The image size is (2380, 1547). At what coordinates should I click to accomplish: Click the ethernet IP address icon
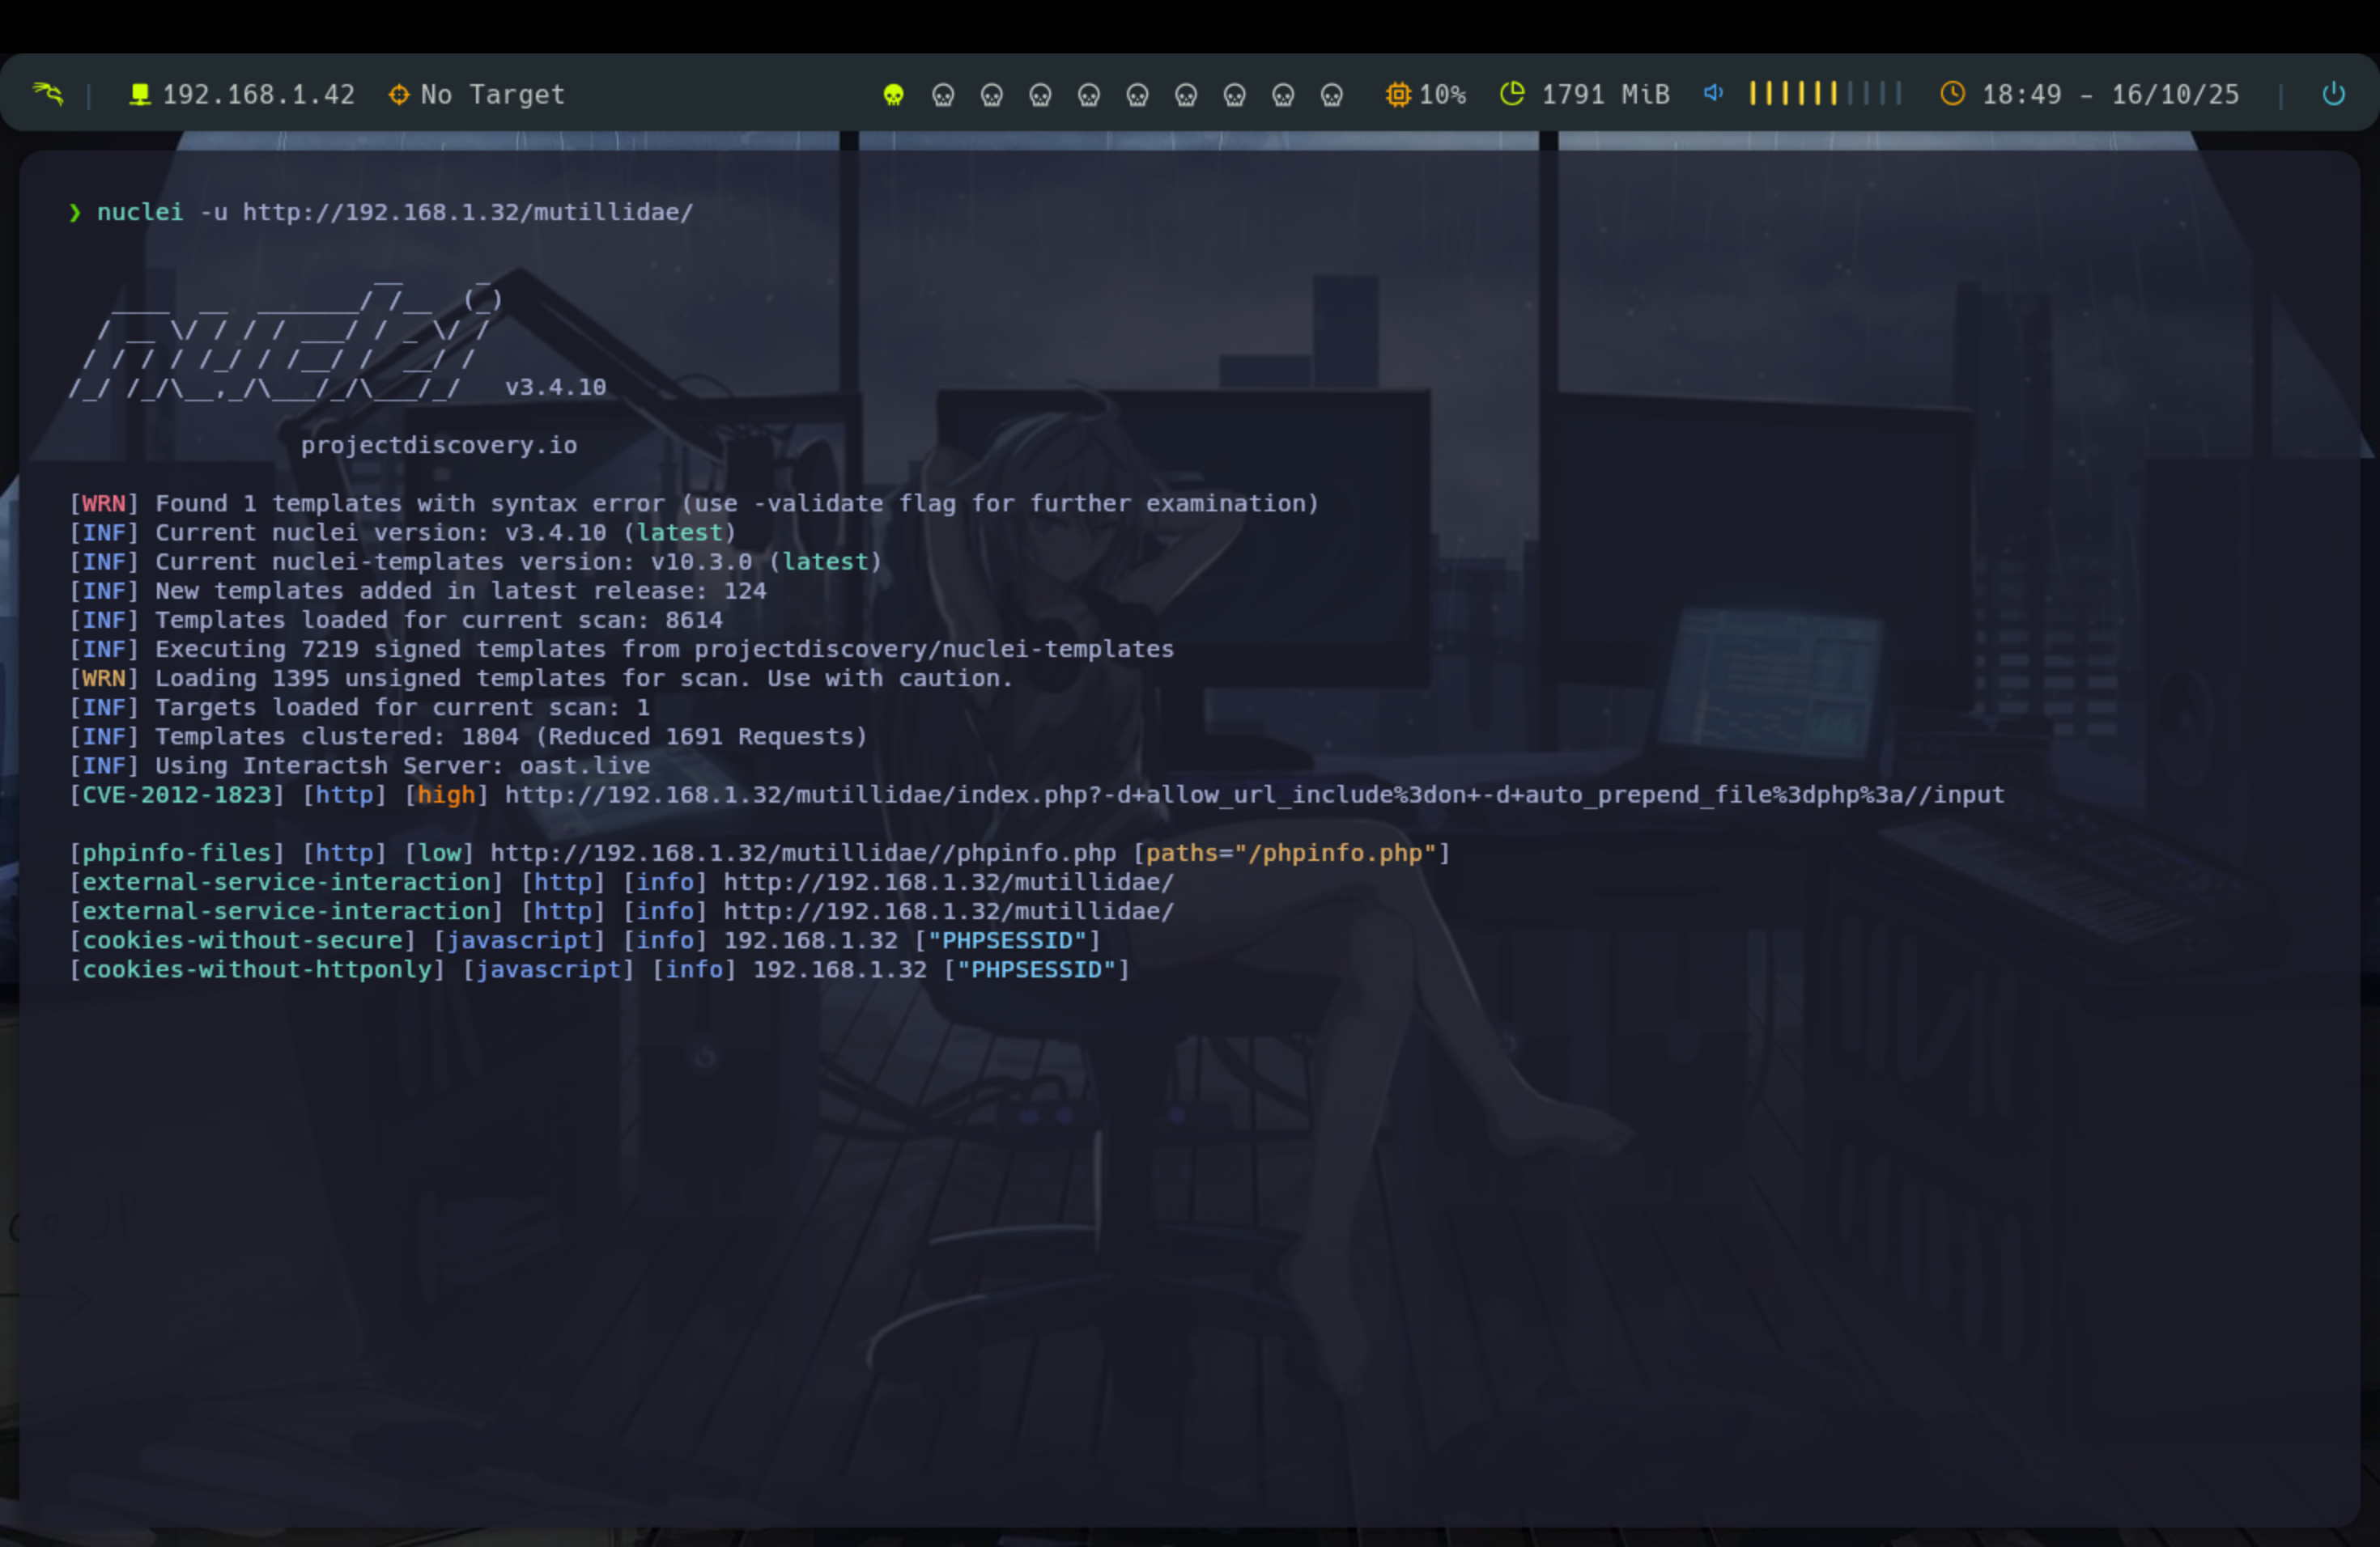point(140,94)
